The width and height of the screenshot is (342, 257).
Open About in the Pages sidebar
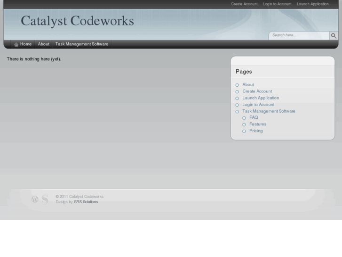point(248,85)
